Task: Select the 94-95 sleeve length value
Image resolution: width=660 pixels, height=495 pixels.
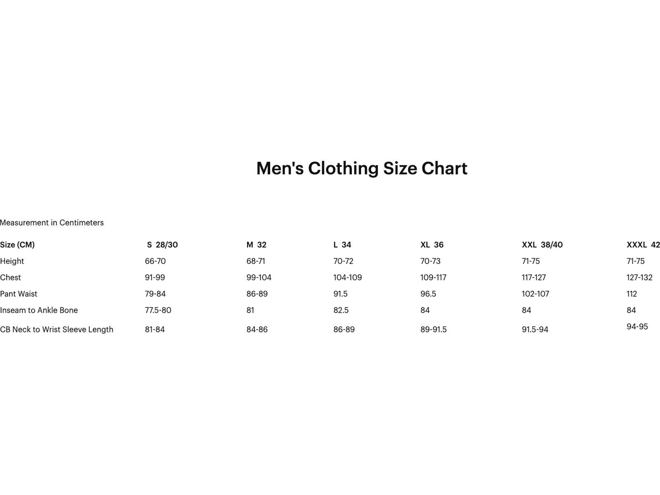Action: coord(637,327)
